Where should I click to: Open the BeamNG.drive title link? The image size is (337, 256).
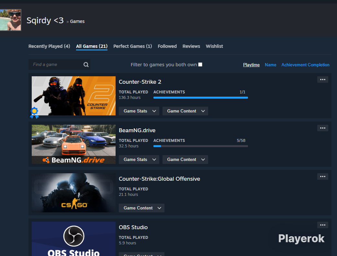137,131
